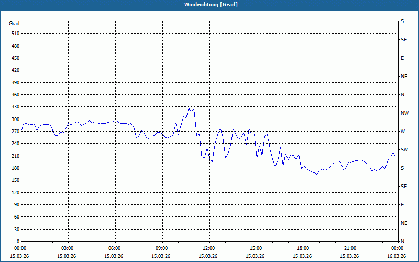Select the 480 y-axis value
The height and width of the screenshot is (262, 419).
16,46
